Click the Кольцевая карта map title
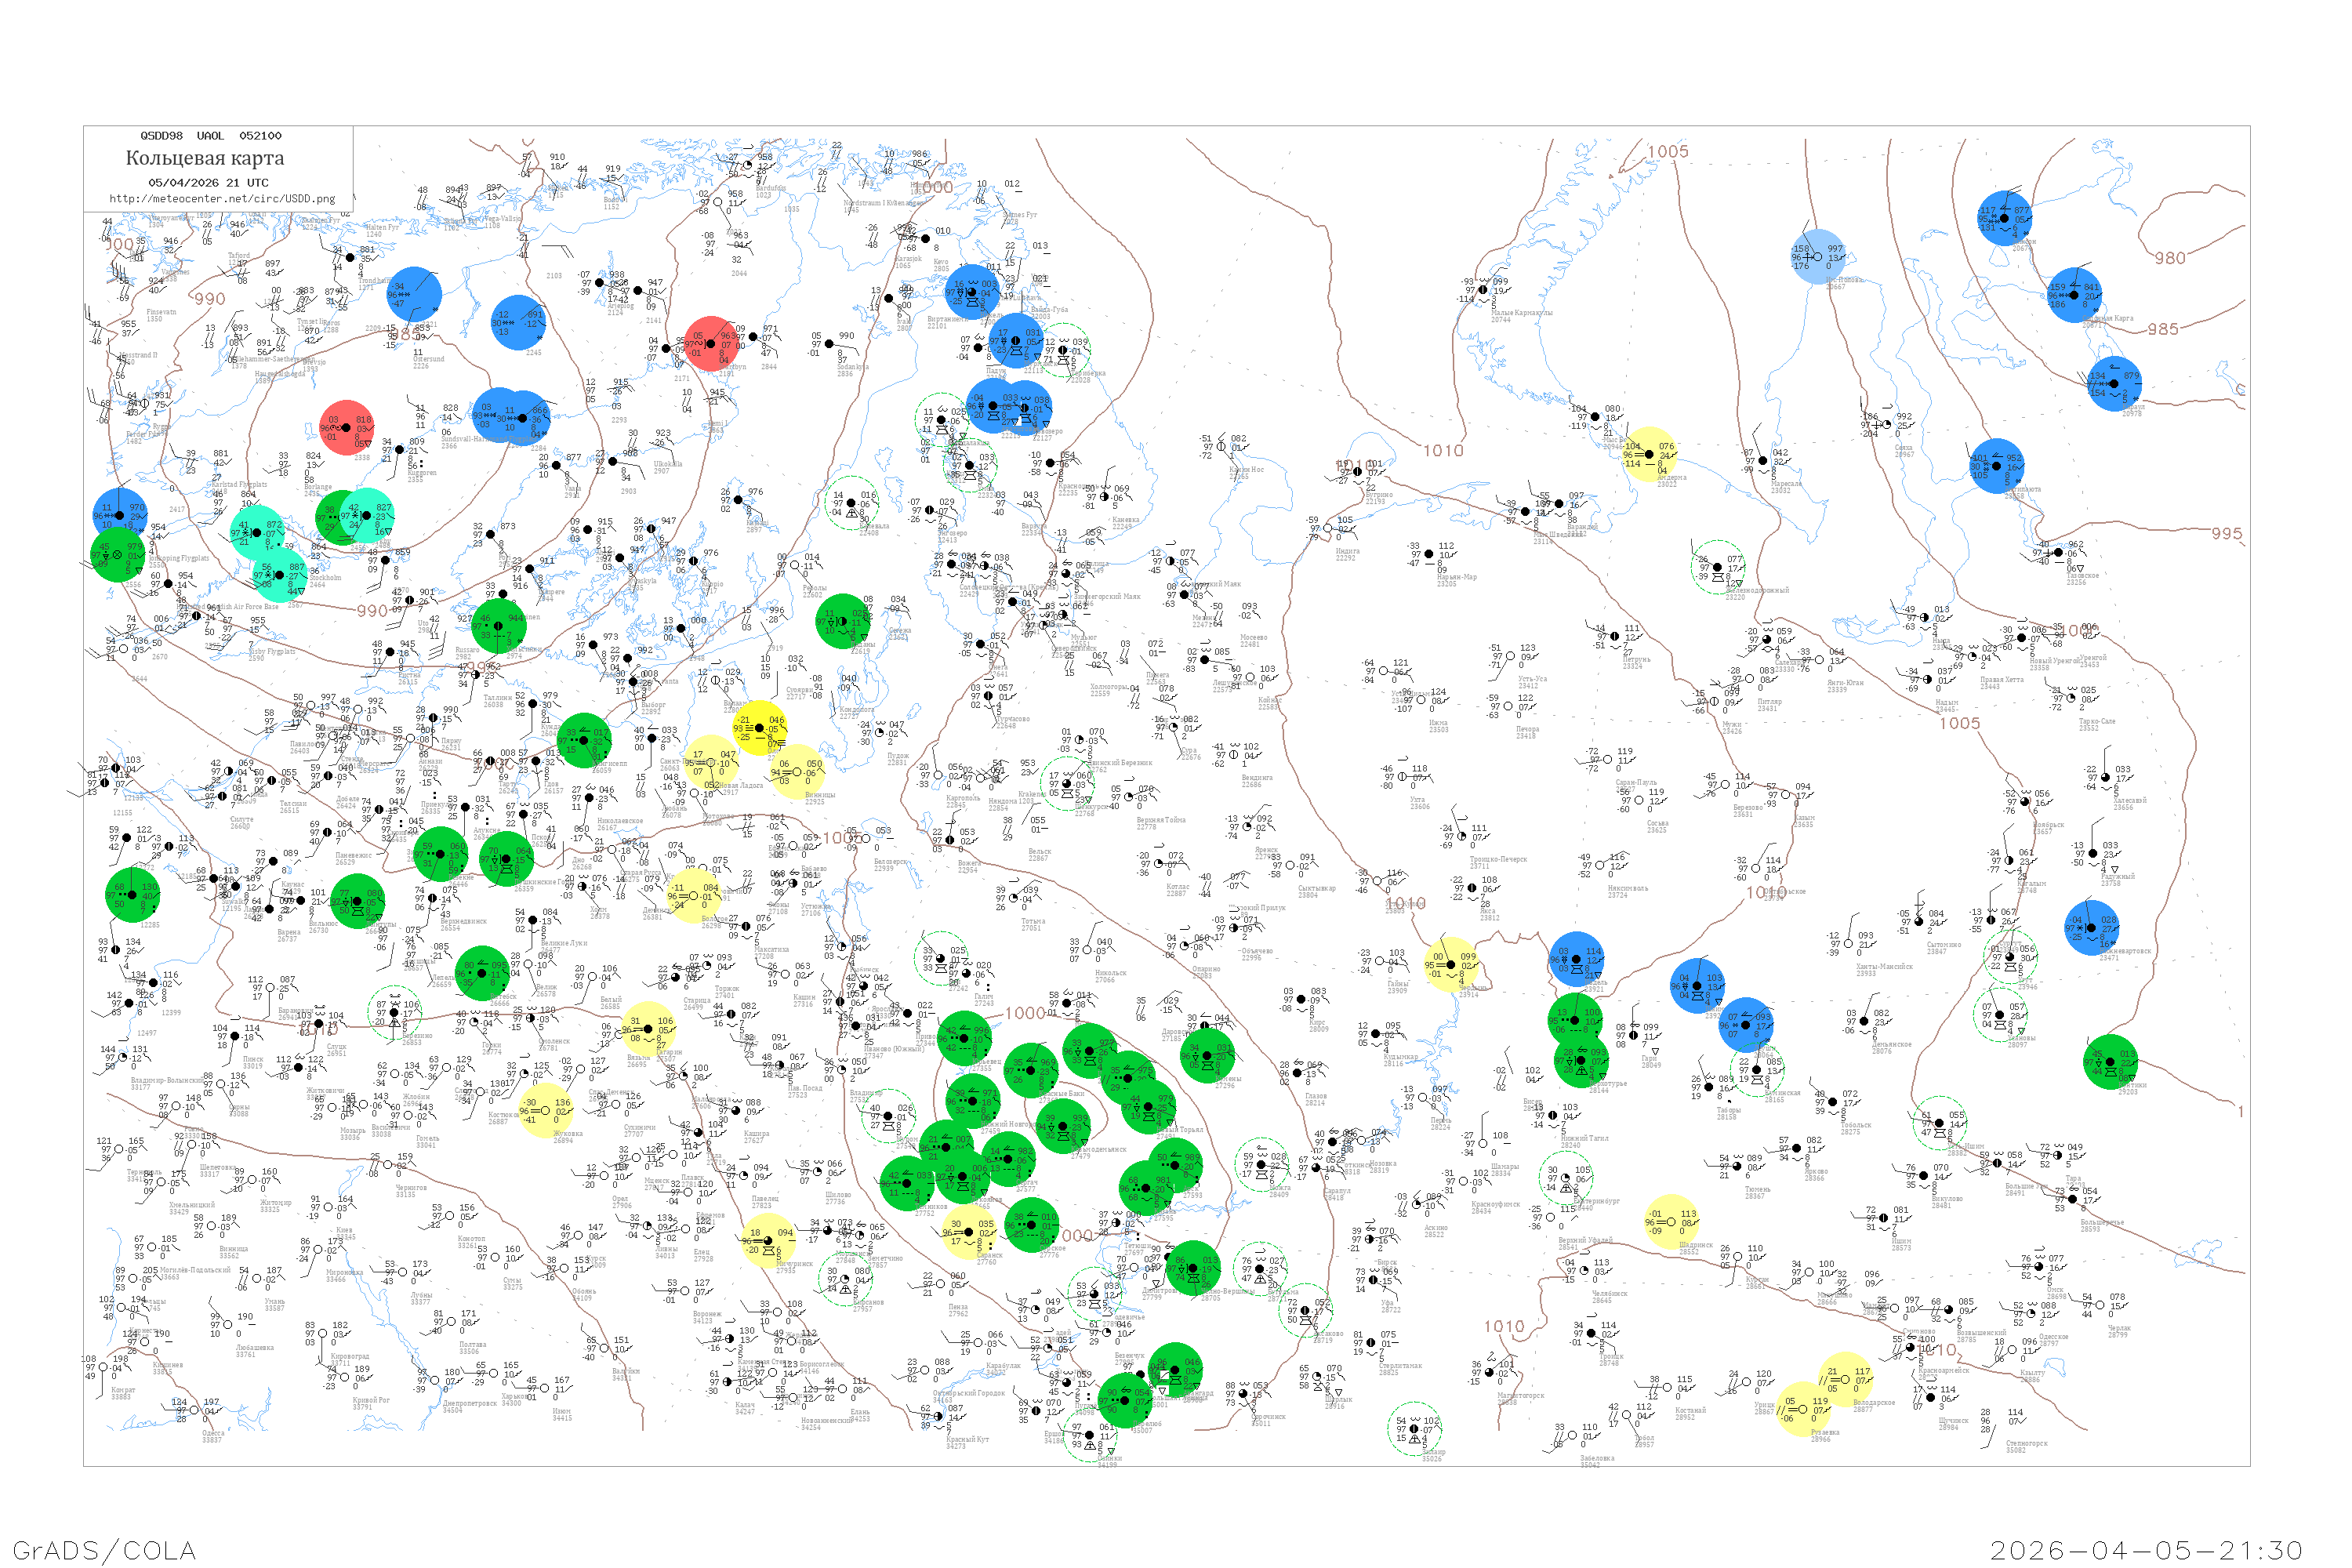2352x1568 pixels. (205, 158)
